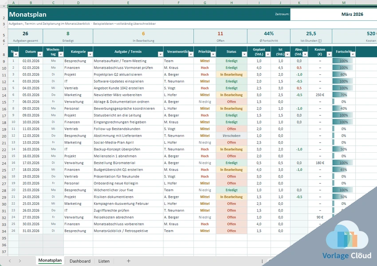The image size is (377, 266).
Task: Select the 180 € cost cell
Action: [320, 163]
